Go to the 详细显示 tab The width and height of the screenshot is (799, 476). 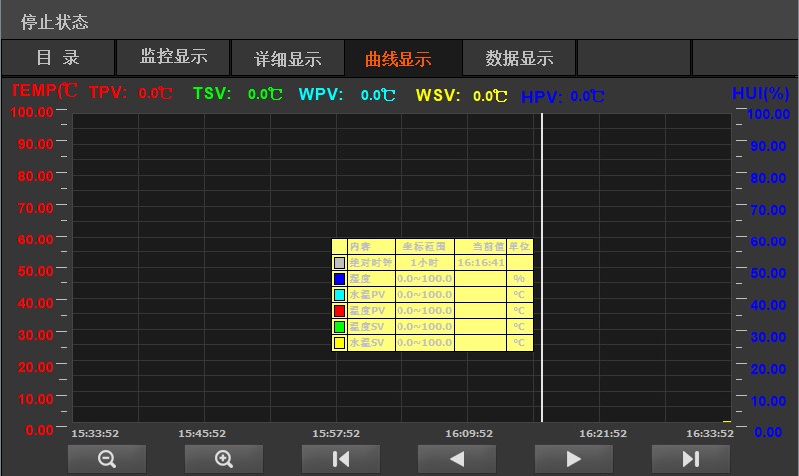288,59
